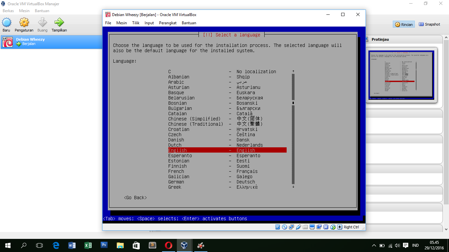Select Catalan in the language list
The height and width of the screenshot is (252, 449).
coord(227,114)
